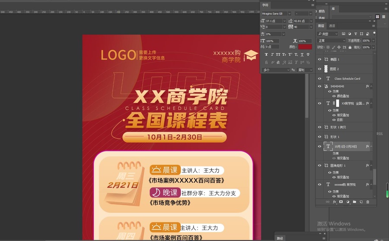Apply strikethrough to text
Image resolution: width=389 pixels, height=241 pixels.
point(308,54)
